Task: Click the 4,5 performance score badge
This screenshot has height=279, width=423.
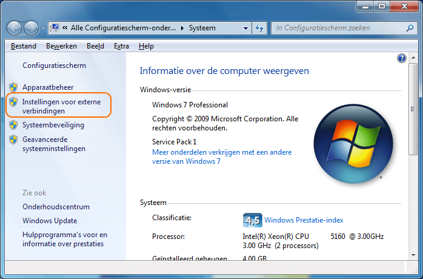Action: point(253,220)
